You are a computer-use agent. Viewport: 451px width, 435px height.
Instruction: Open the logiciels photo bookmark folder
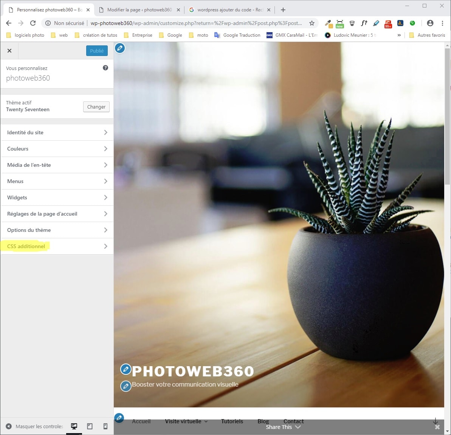(25, 35)
